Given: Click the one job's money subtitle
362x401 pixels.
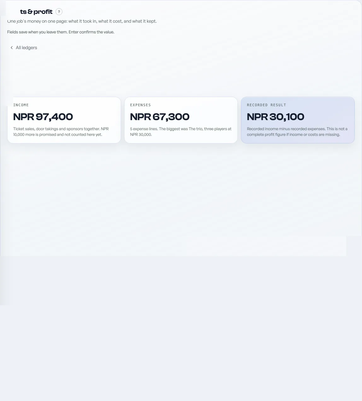Looking at the screenshot, I should coord(82,21).
